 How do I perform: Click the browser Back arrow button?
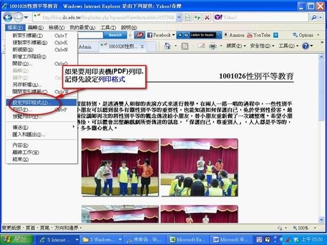(8, 18)
